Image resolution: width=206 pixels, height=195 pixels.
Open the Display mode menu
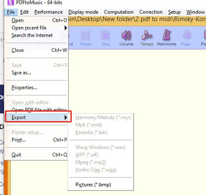coord(83,12)
